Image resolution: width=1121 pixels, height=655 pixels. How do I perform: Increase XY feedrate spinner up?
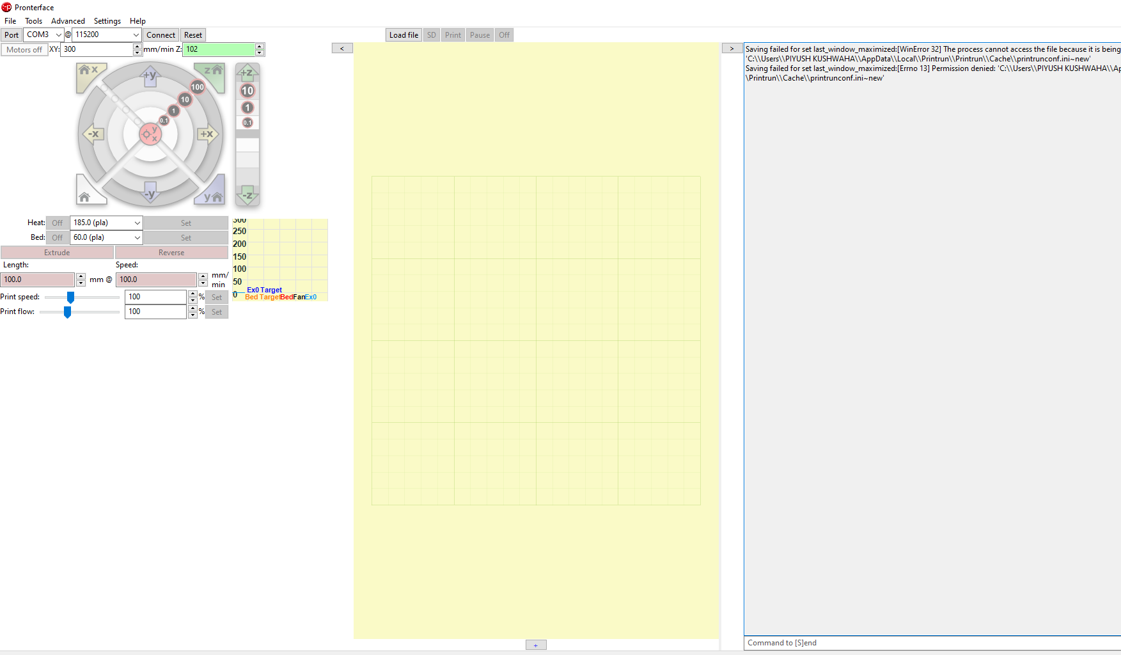[137, 46]
